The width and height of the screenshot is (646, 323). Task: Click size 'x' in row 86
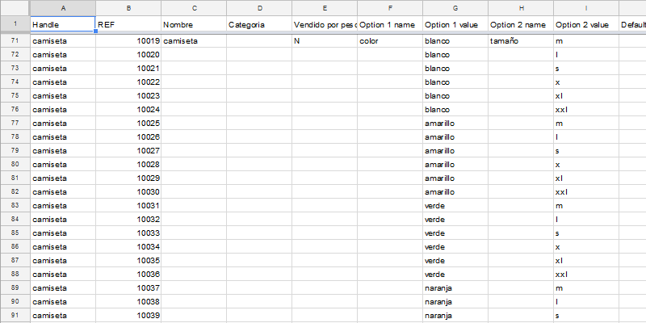coord(586,247)
